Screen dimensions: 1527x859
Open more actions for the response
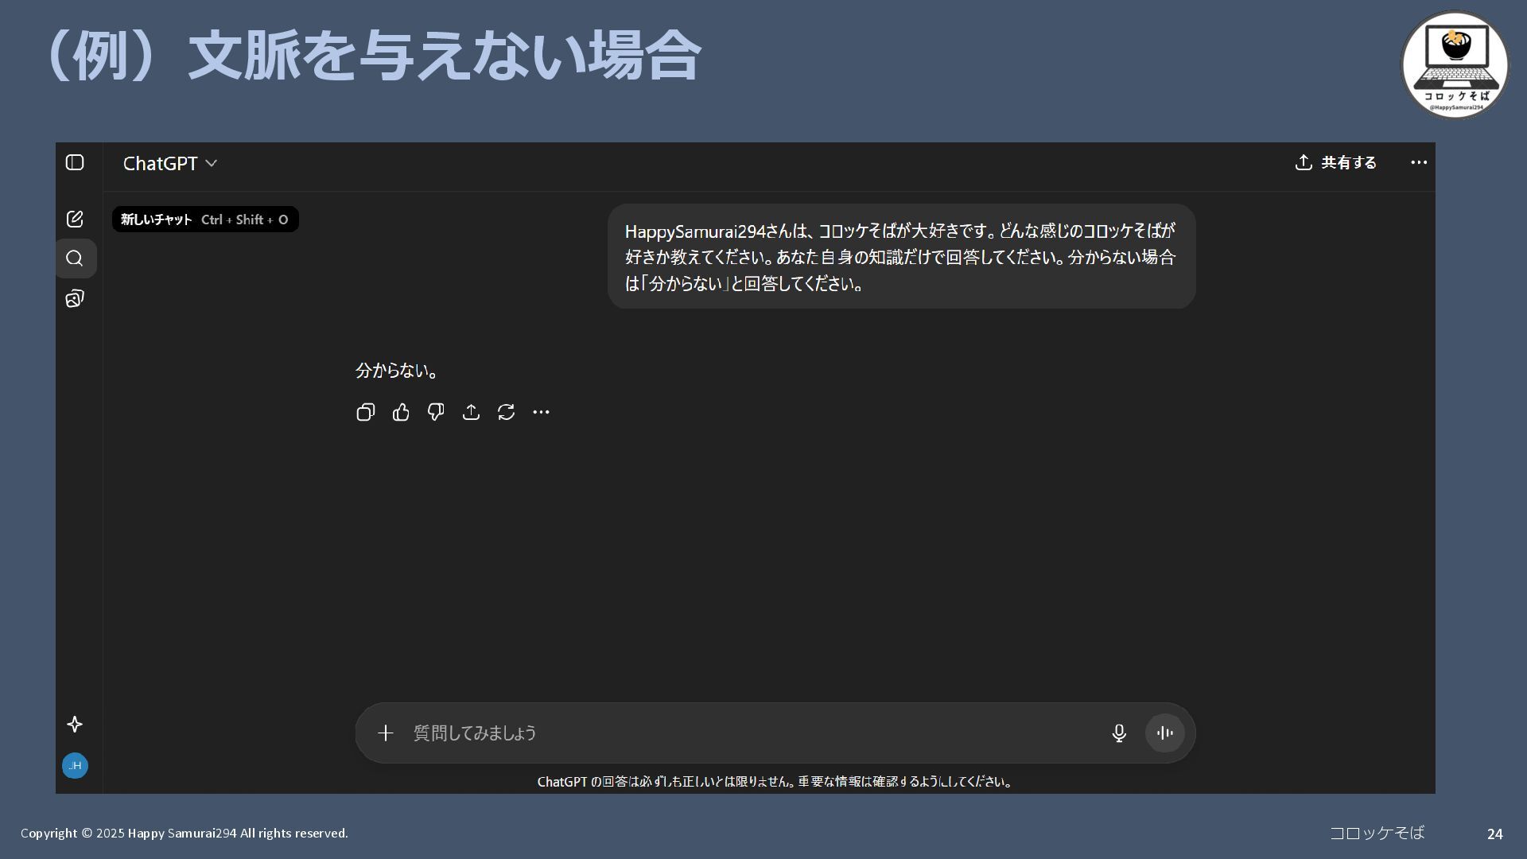pos(541,412)
